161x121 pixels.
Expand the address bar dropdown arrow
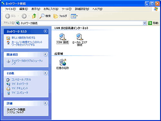coord(145,23)
